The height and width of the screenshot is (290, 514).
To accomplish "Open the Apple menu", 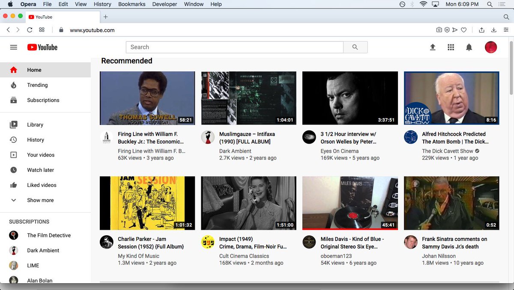I will (10, 4).
